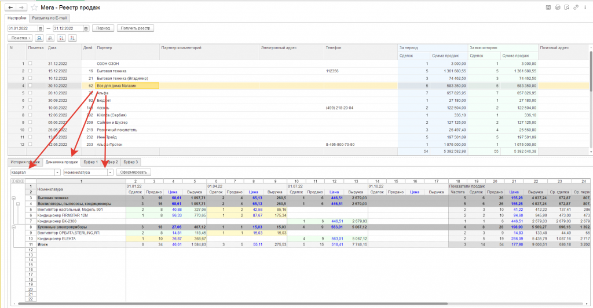The height and width of the screenshot is (308, 593).
Task: Save the report with the diskette icon
Action: point(548,7)
